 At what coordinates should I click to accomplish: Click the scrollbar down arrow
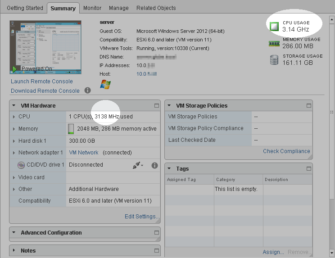331,253
